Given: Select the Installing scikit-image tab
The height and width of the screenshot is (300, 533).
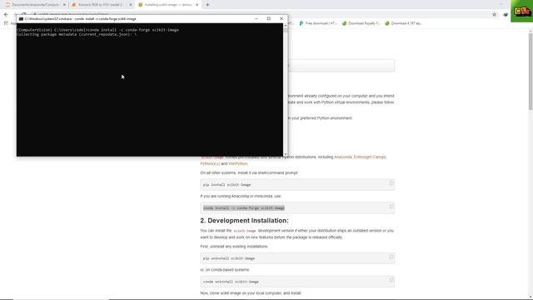Looking at the screenshot, I should pos(168,5).
